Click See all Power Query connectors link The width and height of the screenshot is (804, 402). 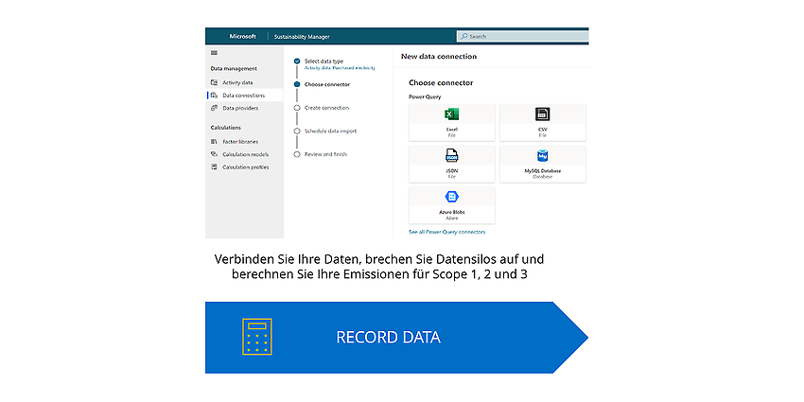click(x=447, y=232)
